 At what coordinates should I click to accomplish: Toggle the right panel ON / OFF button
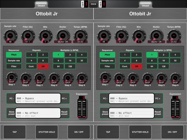click(172, 132)
